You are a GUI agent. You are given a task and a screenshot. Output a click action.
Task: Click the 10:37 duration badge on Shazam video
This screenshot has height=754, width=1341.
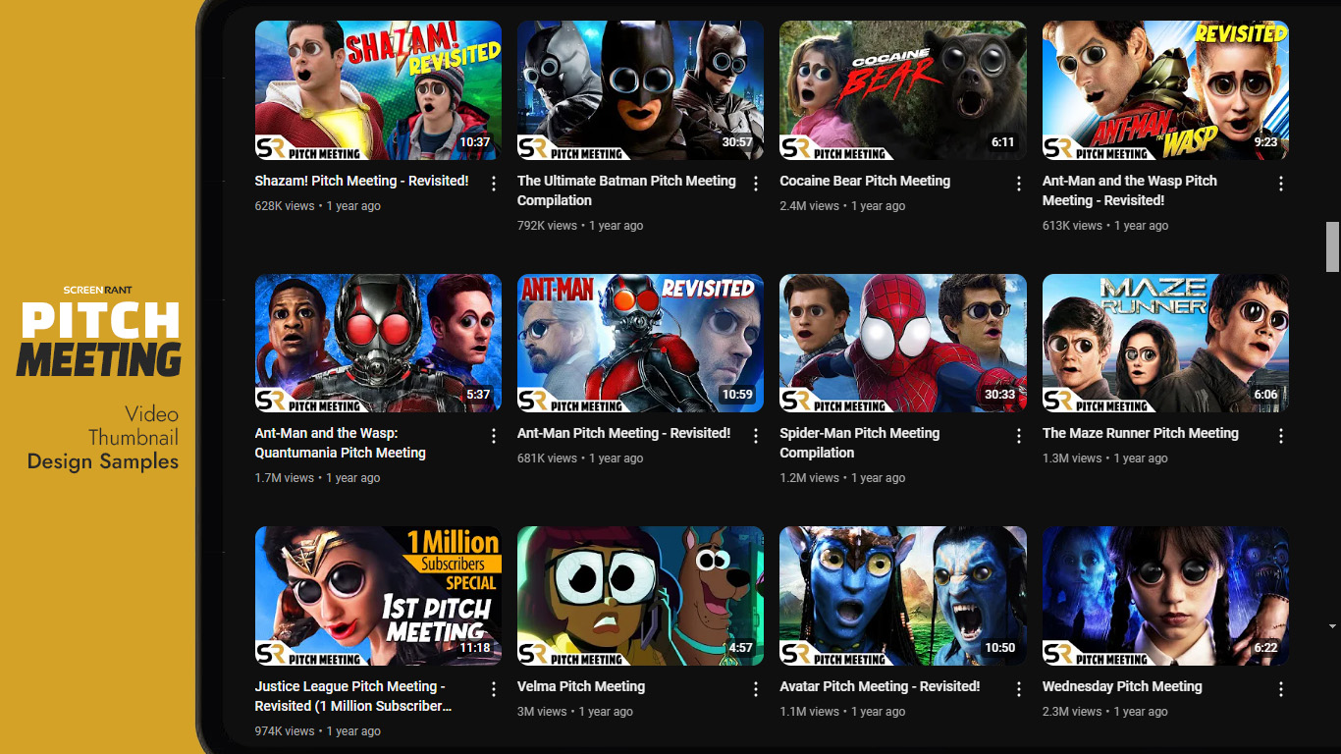475,142
